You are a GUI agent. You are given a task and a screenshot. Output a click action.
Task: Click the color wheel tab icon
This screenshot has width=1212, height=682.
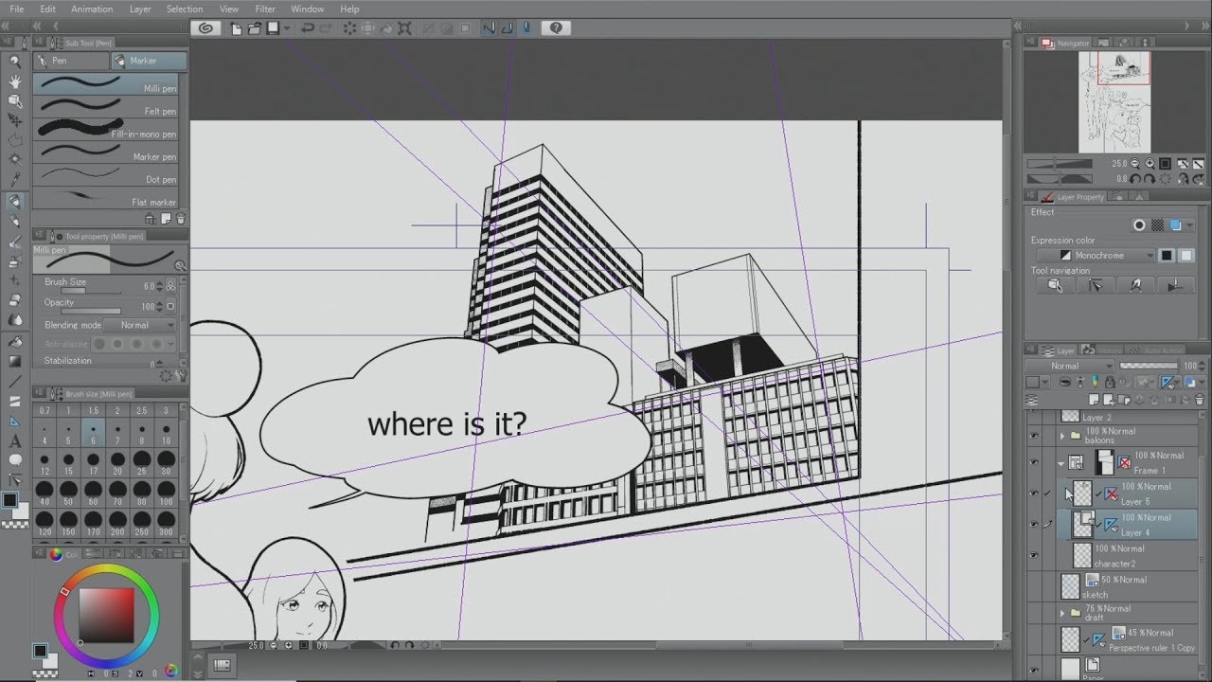click(56, 554)
